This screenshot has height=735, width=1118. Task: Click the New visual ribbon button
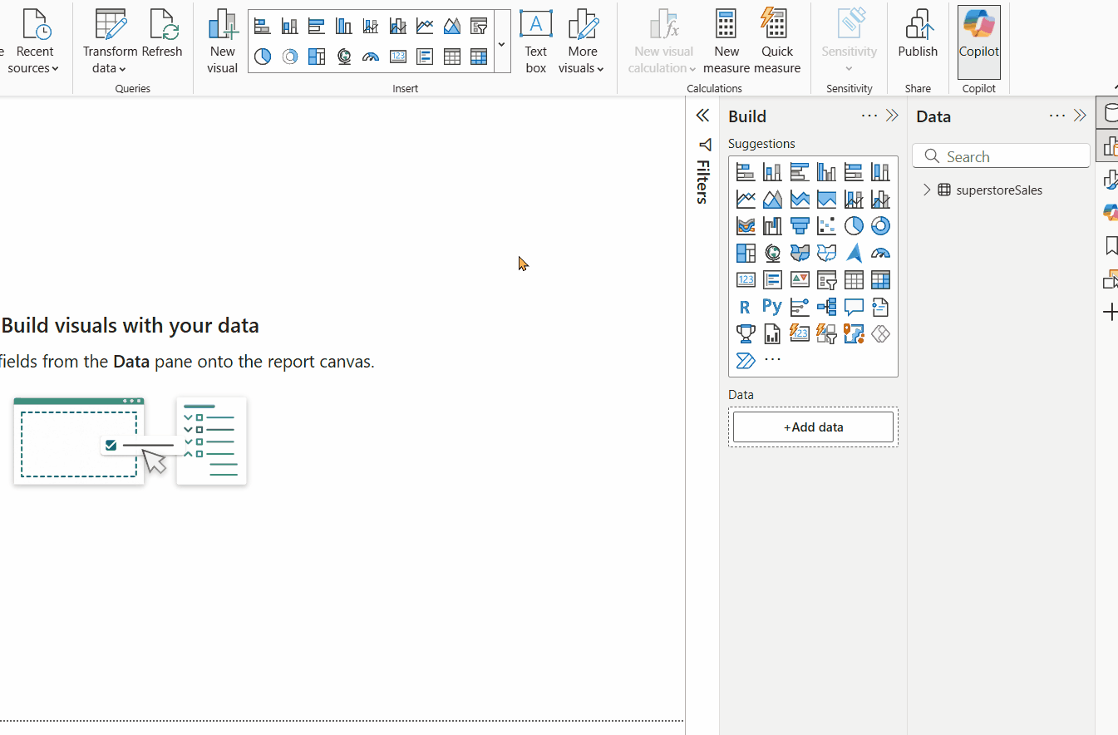tap(222, 41)
